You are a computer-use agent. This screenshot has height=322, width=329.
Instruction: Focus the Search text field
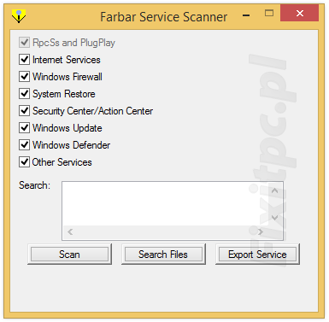click(165, 204)
